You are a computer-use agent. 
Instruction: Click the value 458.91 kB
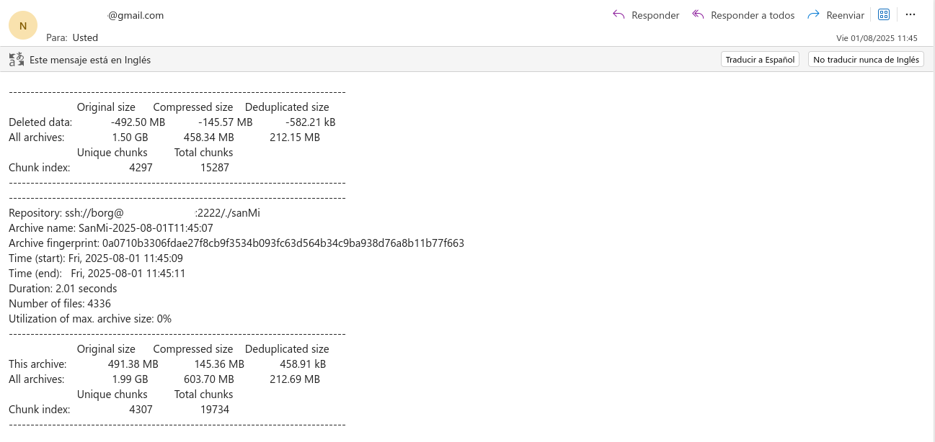pos(303,364)
